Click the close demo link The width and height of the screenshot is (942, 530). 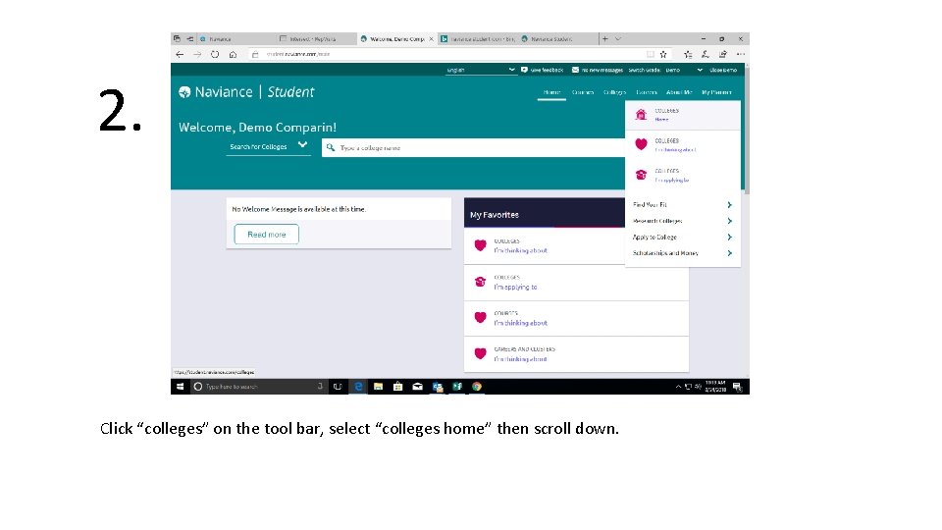tap(723, 70)
